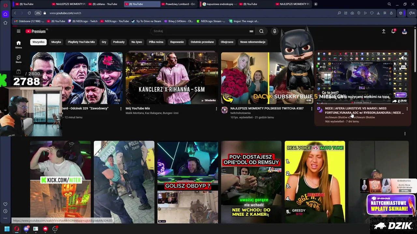Start voice search with microphone icon
The width and height of the screenshot is (417, 234).
(275, 31)
